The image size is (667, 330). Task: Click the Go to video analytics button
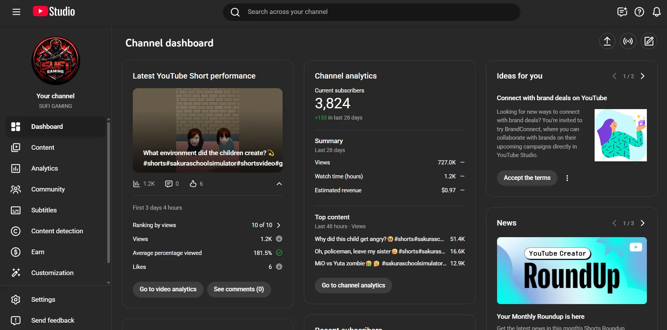point(168,289)
